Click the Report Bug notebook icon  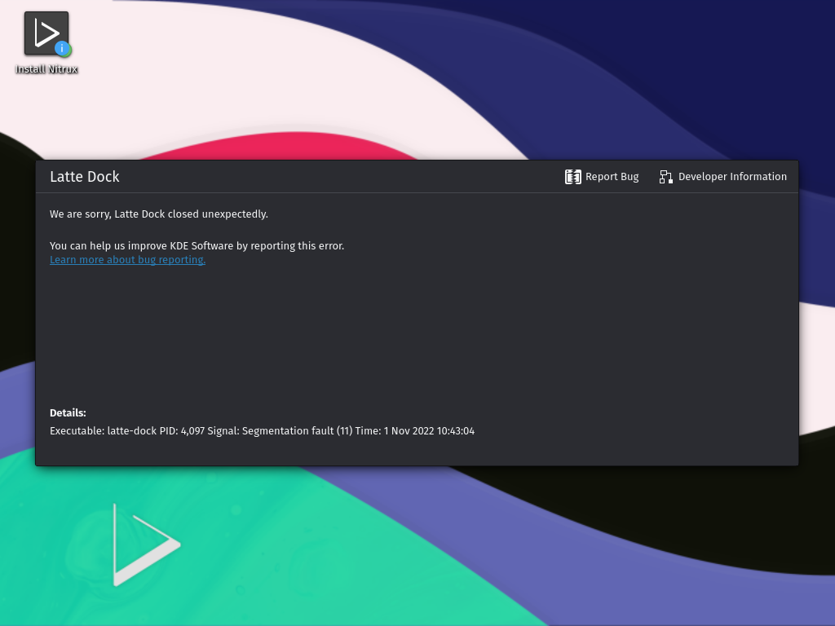point(573,176)
